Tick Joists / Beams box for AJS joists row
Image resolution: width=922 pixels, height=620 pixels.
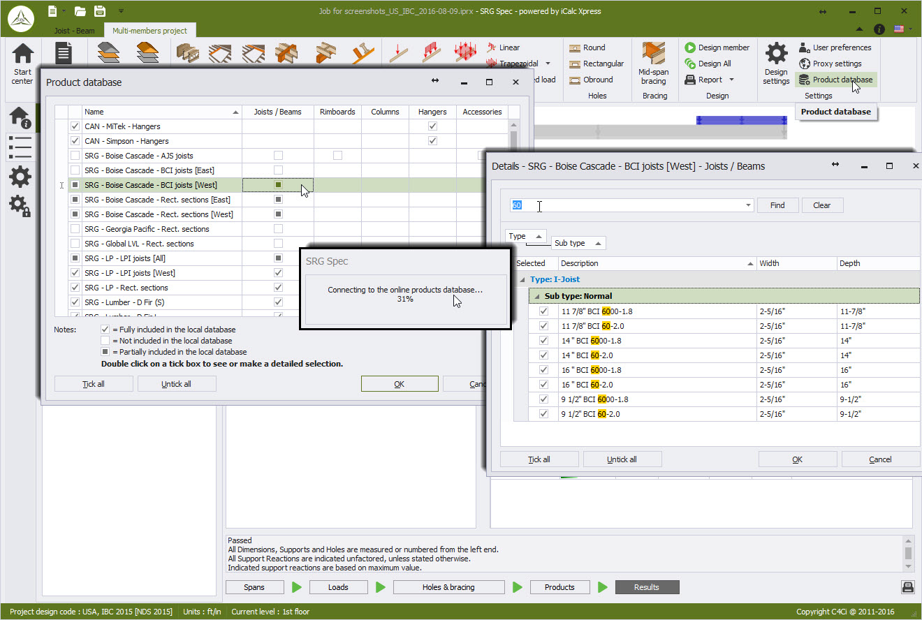(278, 156)
